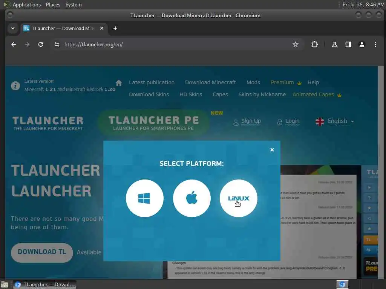
Task: Open a new browser tab
Action: (115, 28)
